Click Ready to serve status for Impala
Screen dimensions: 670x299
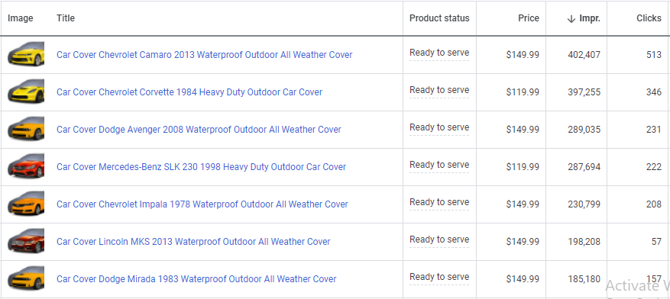click(439, 202)
